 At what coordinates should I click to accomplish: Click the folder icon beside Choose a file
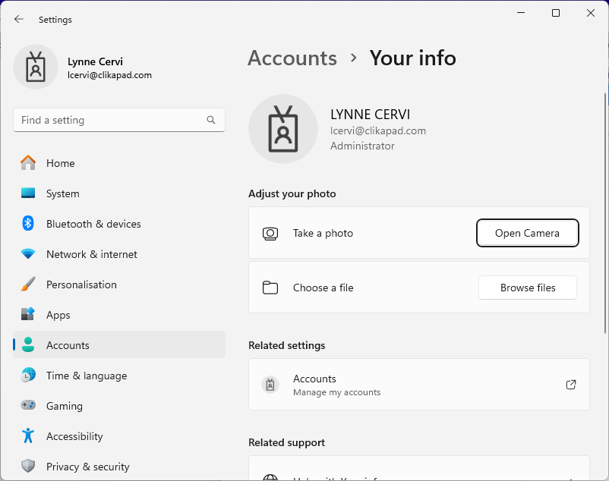point(270,288)
